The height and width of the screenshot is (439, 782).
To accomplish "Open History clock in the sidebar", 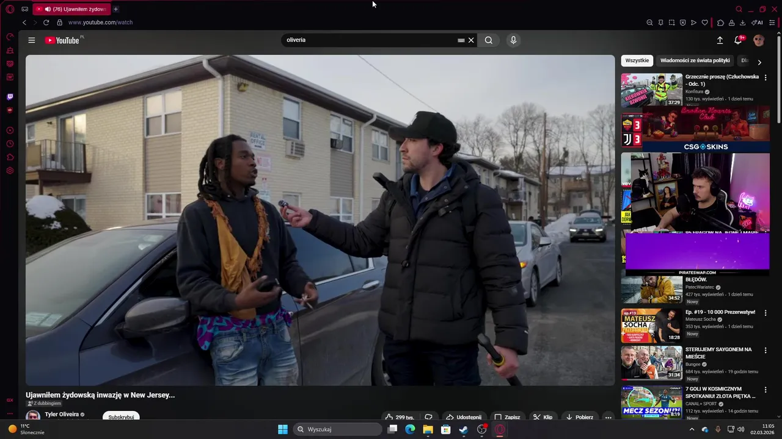I will 10,144.
